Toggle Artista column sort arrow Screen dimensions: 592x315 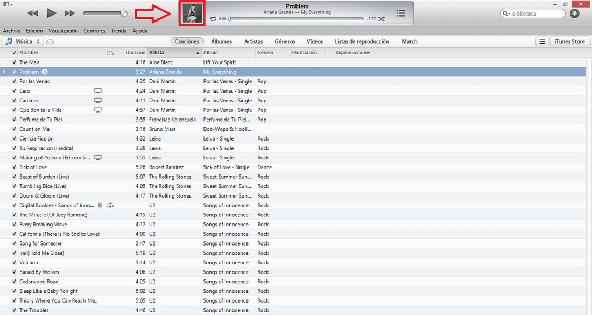click(198, 53)
